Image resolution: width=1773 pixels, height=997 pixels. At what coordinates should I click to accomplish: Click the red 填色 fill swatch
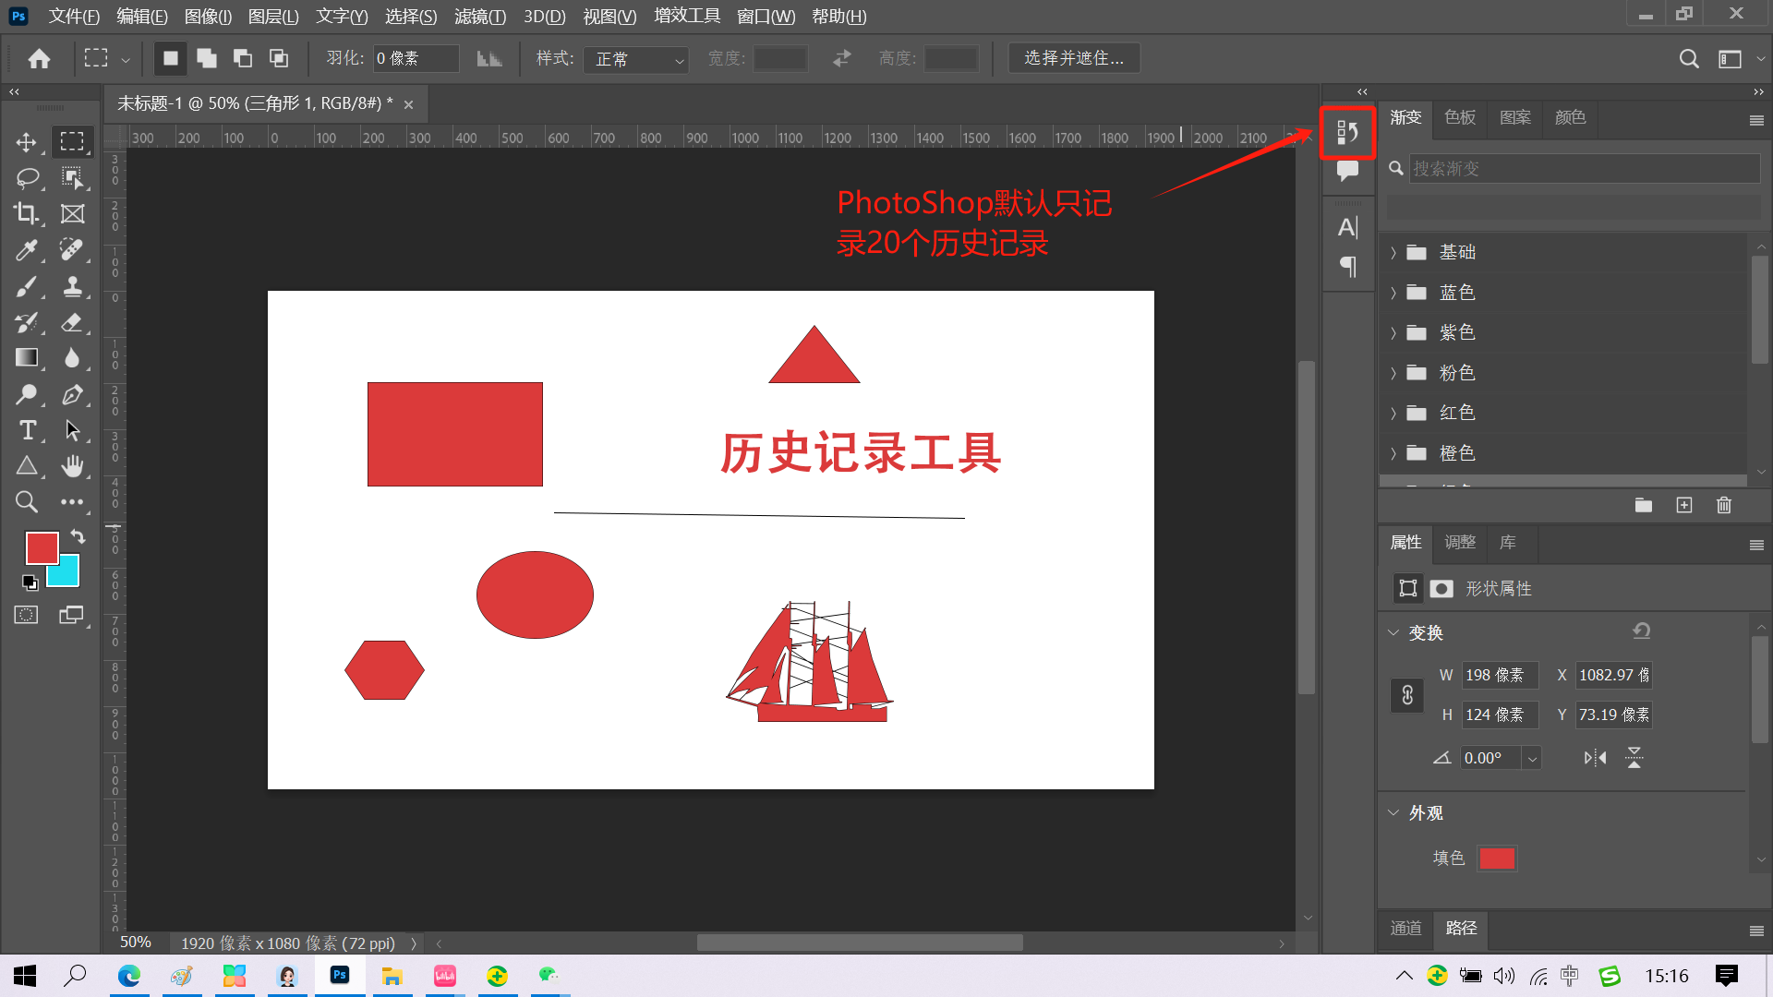(x=1496, y=859)
